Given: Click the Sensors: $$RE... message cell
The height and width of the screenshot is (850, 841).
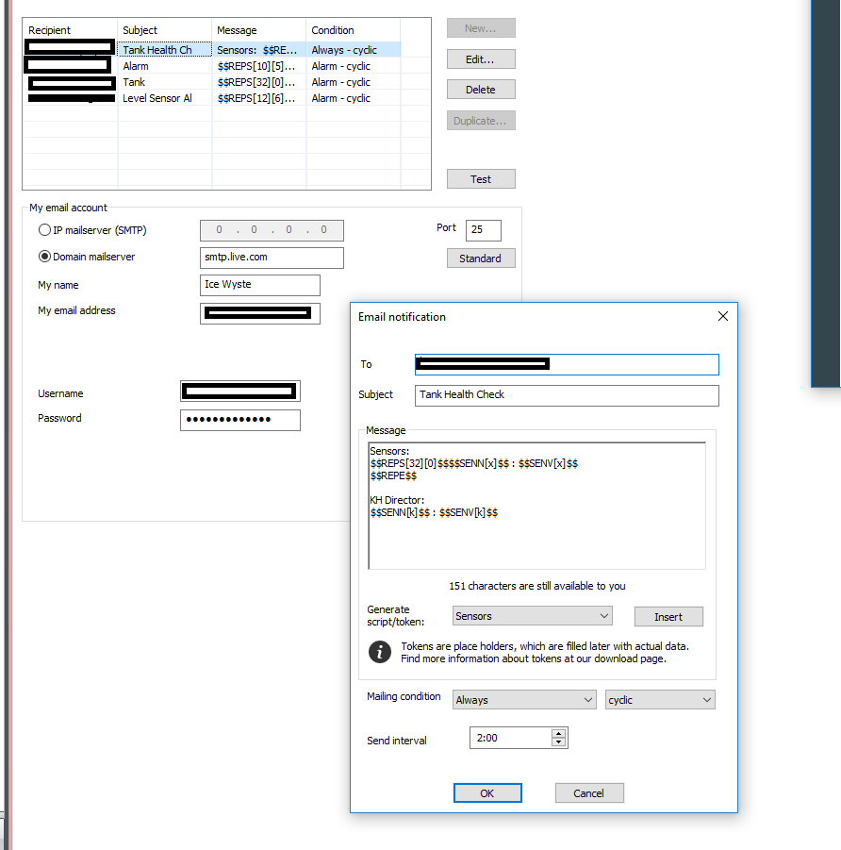Looking at the screenshot, I should pyautogui.click(x=259, y=49).
